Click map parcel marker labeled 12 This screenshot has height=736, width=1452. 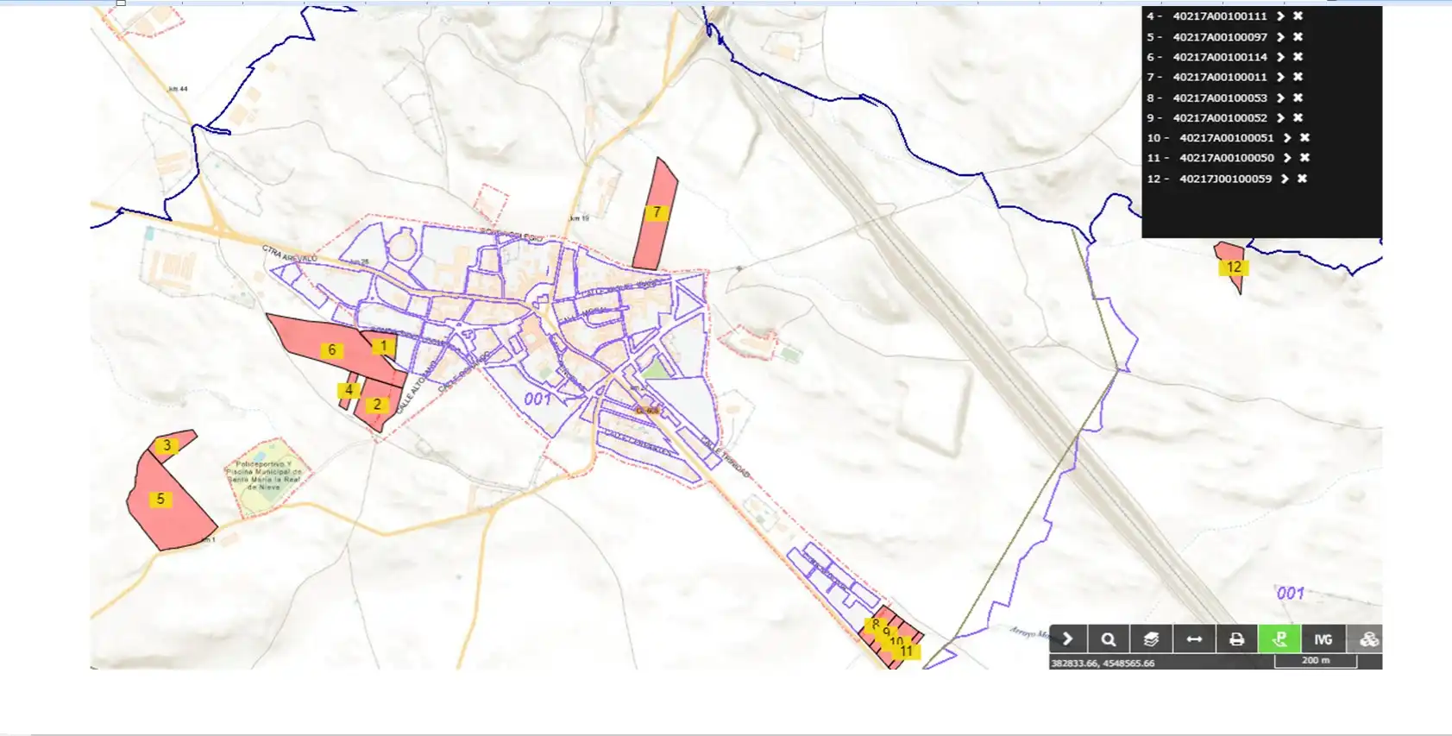tap(1234, 267)
